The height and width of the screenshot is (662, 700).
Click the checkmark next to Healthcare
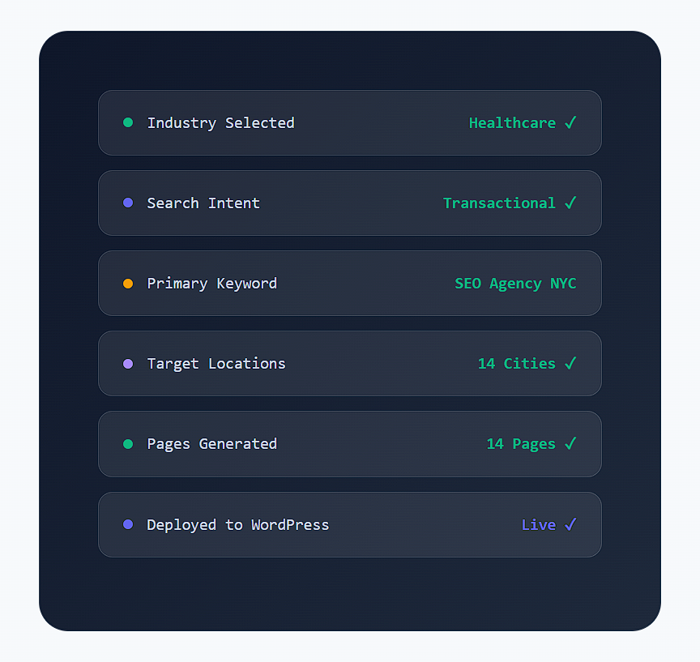pos(570,122)
